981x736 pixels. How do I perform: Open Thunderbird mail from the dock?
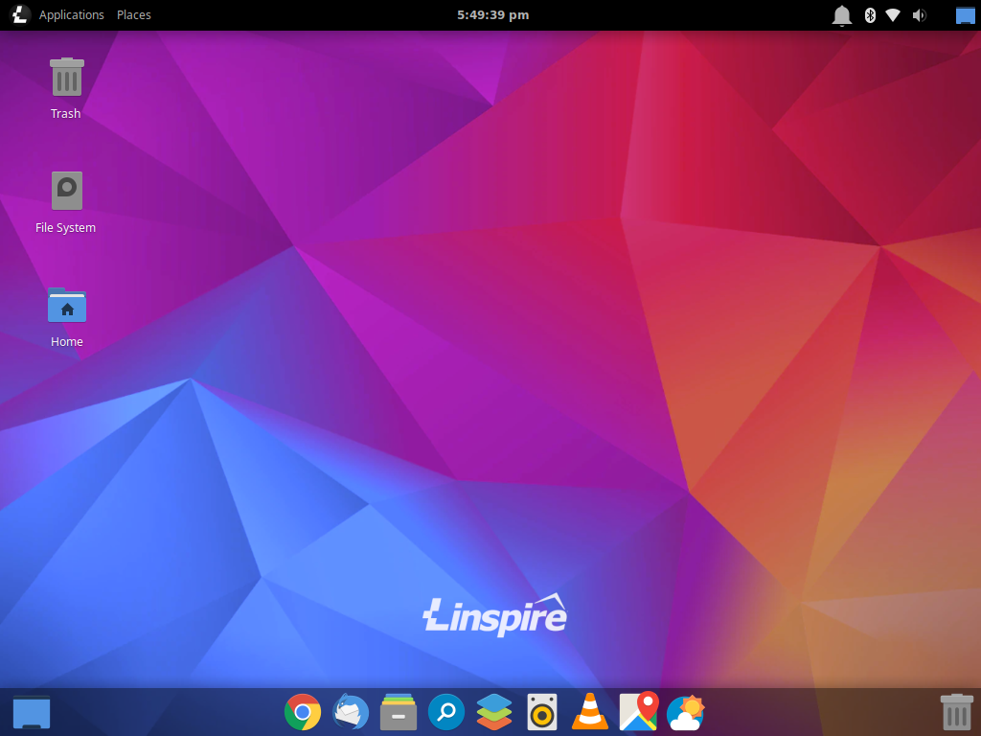pos(351,712)
